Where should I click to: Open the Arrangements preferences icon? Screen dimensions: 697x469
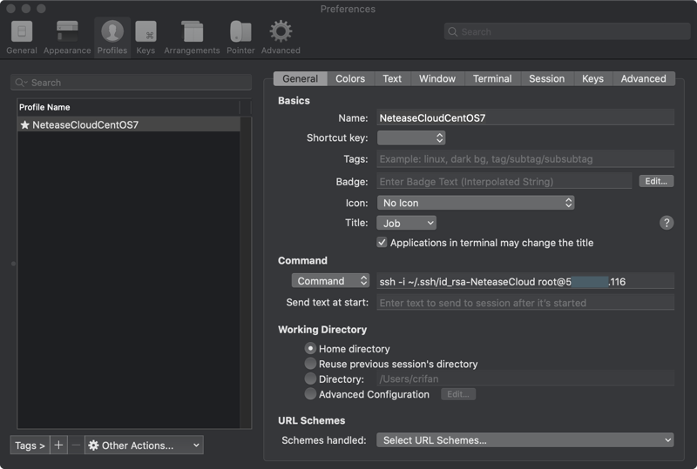click(x=193, y=37)
